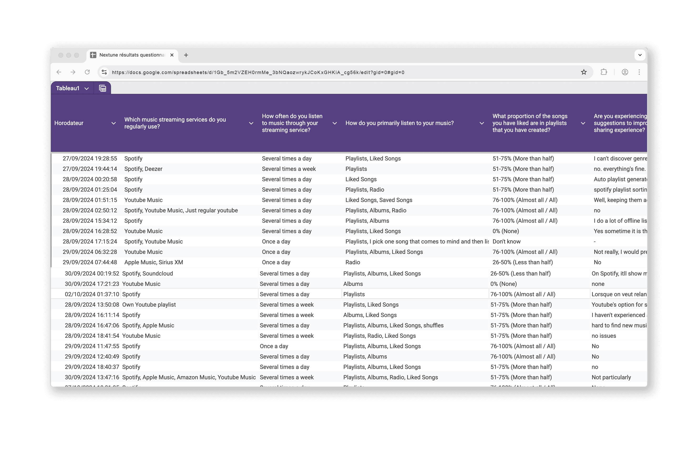
Task: Click the table view icon beside Tableau1
Action: point(102,89)
